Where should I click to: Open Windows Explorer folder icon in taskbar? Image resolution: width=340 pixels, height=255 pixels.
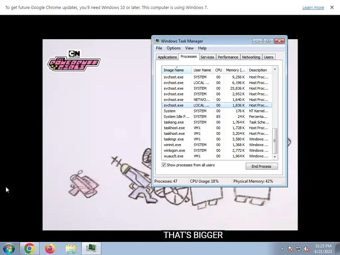(x=71, y=248)
